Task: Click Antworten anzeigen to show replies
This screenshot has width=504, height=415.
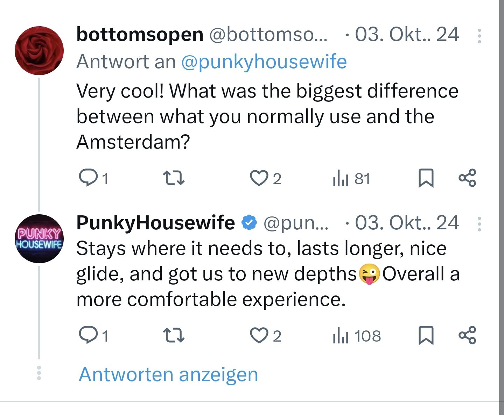Action: (168, 374)
